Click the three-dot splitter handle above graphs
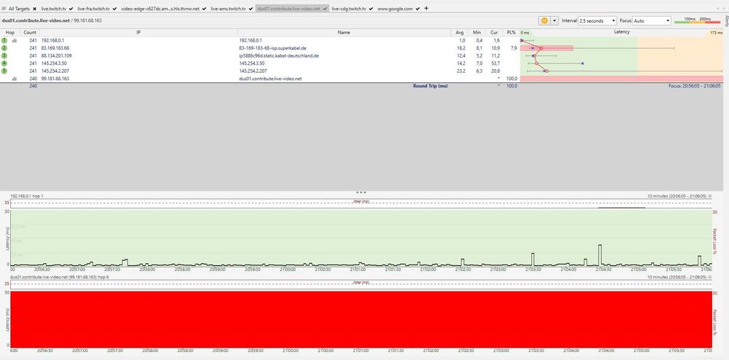The height and width of the screenshot is (360, 729). click(x=360, y=192)
